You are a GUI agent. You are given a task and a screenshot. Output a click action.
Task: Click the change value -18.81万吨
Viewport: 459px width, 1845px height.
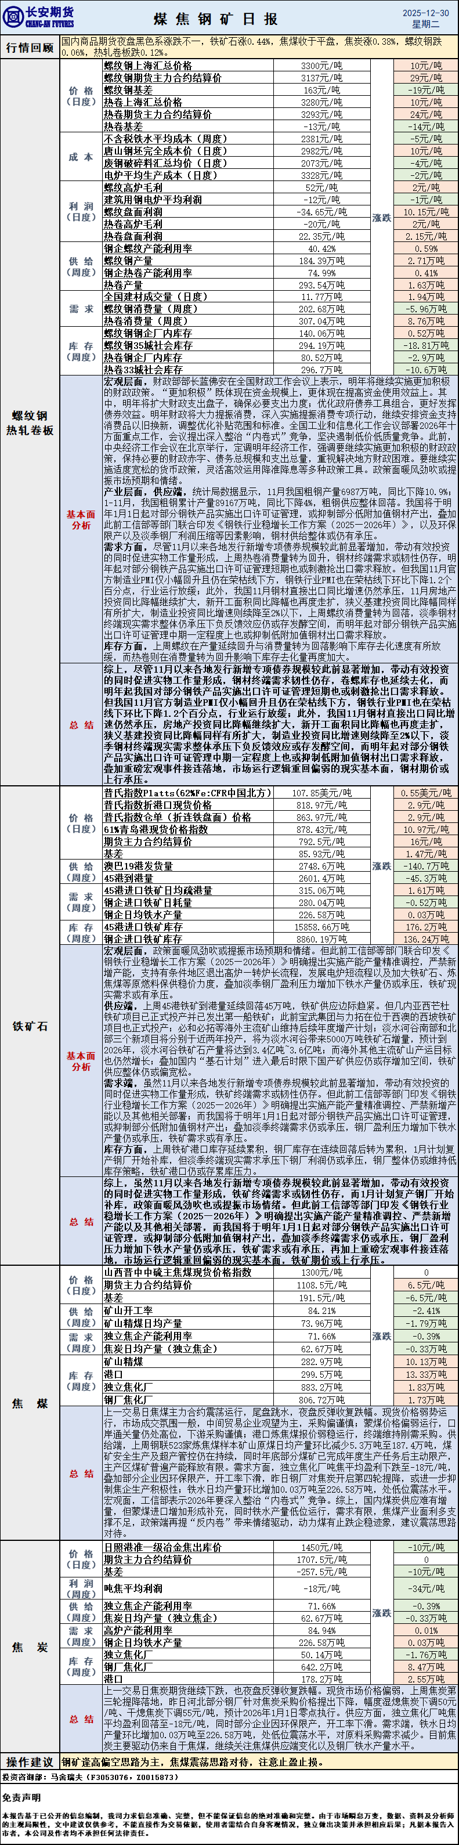pos(425,345)
